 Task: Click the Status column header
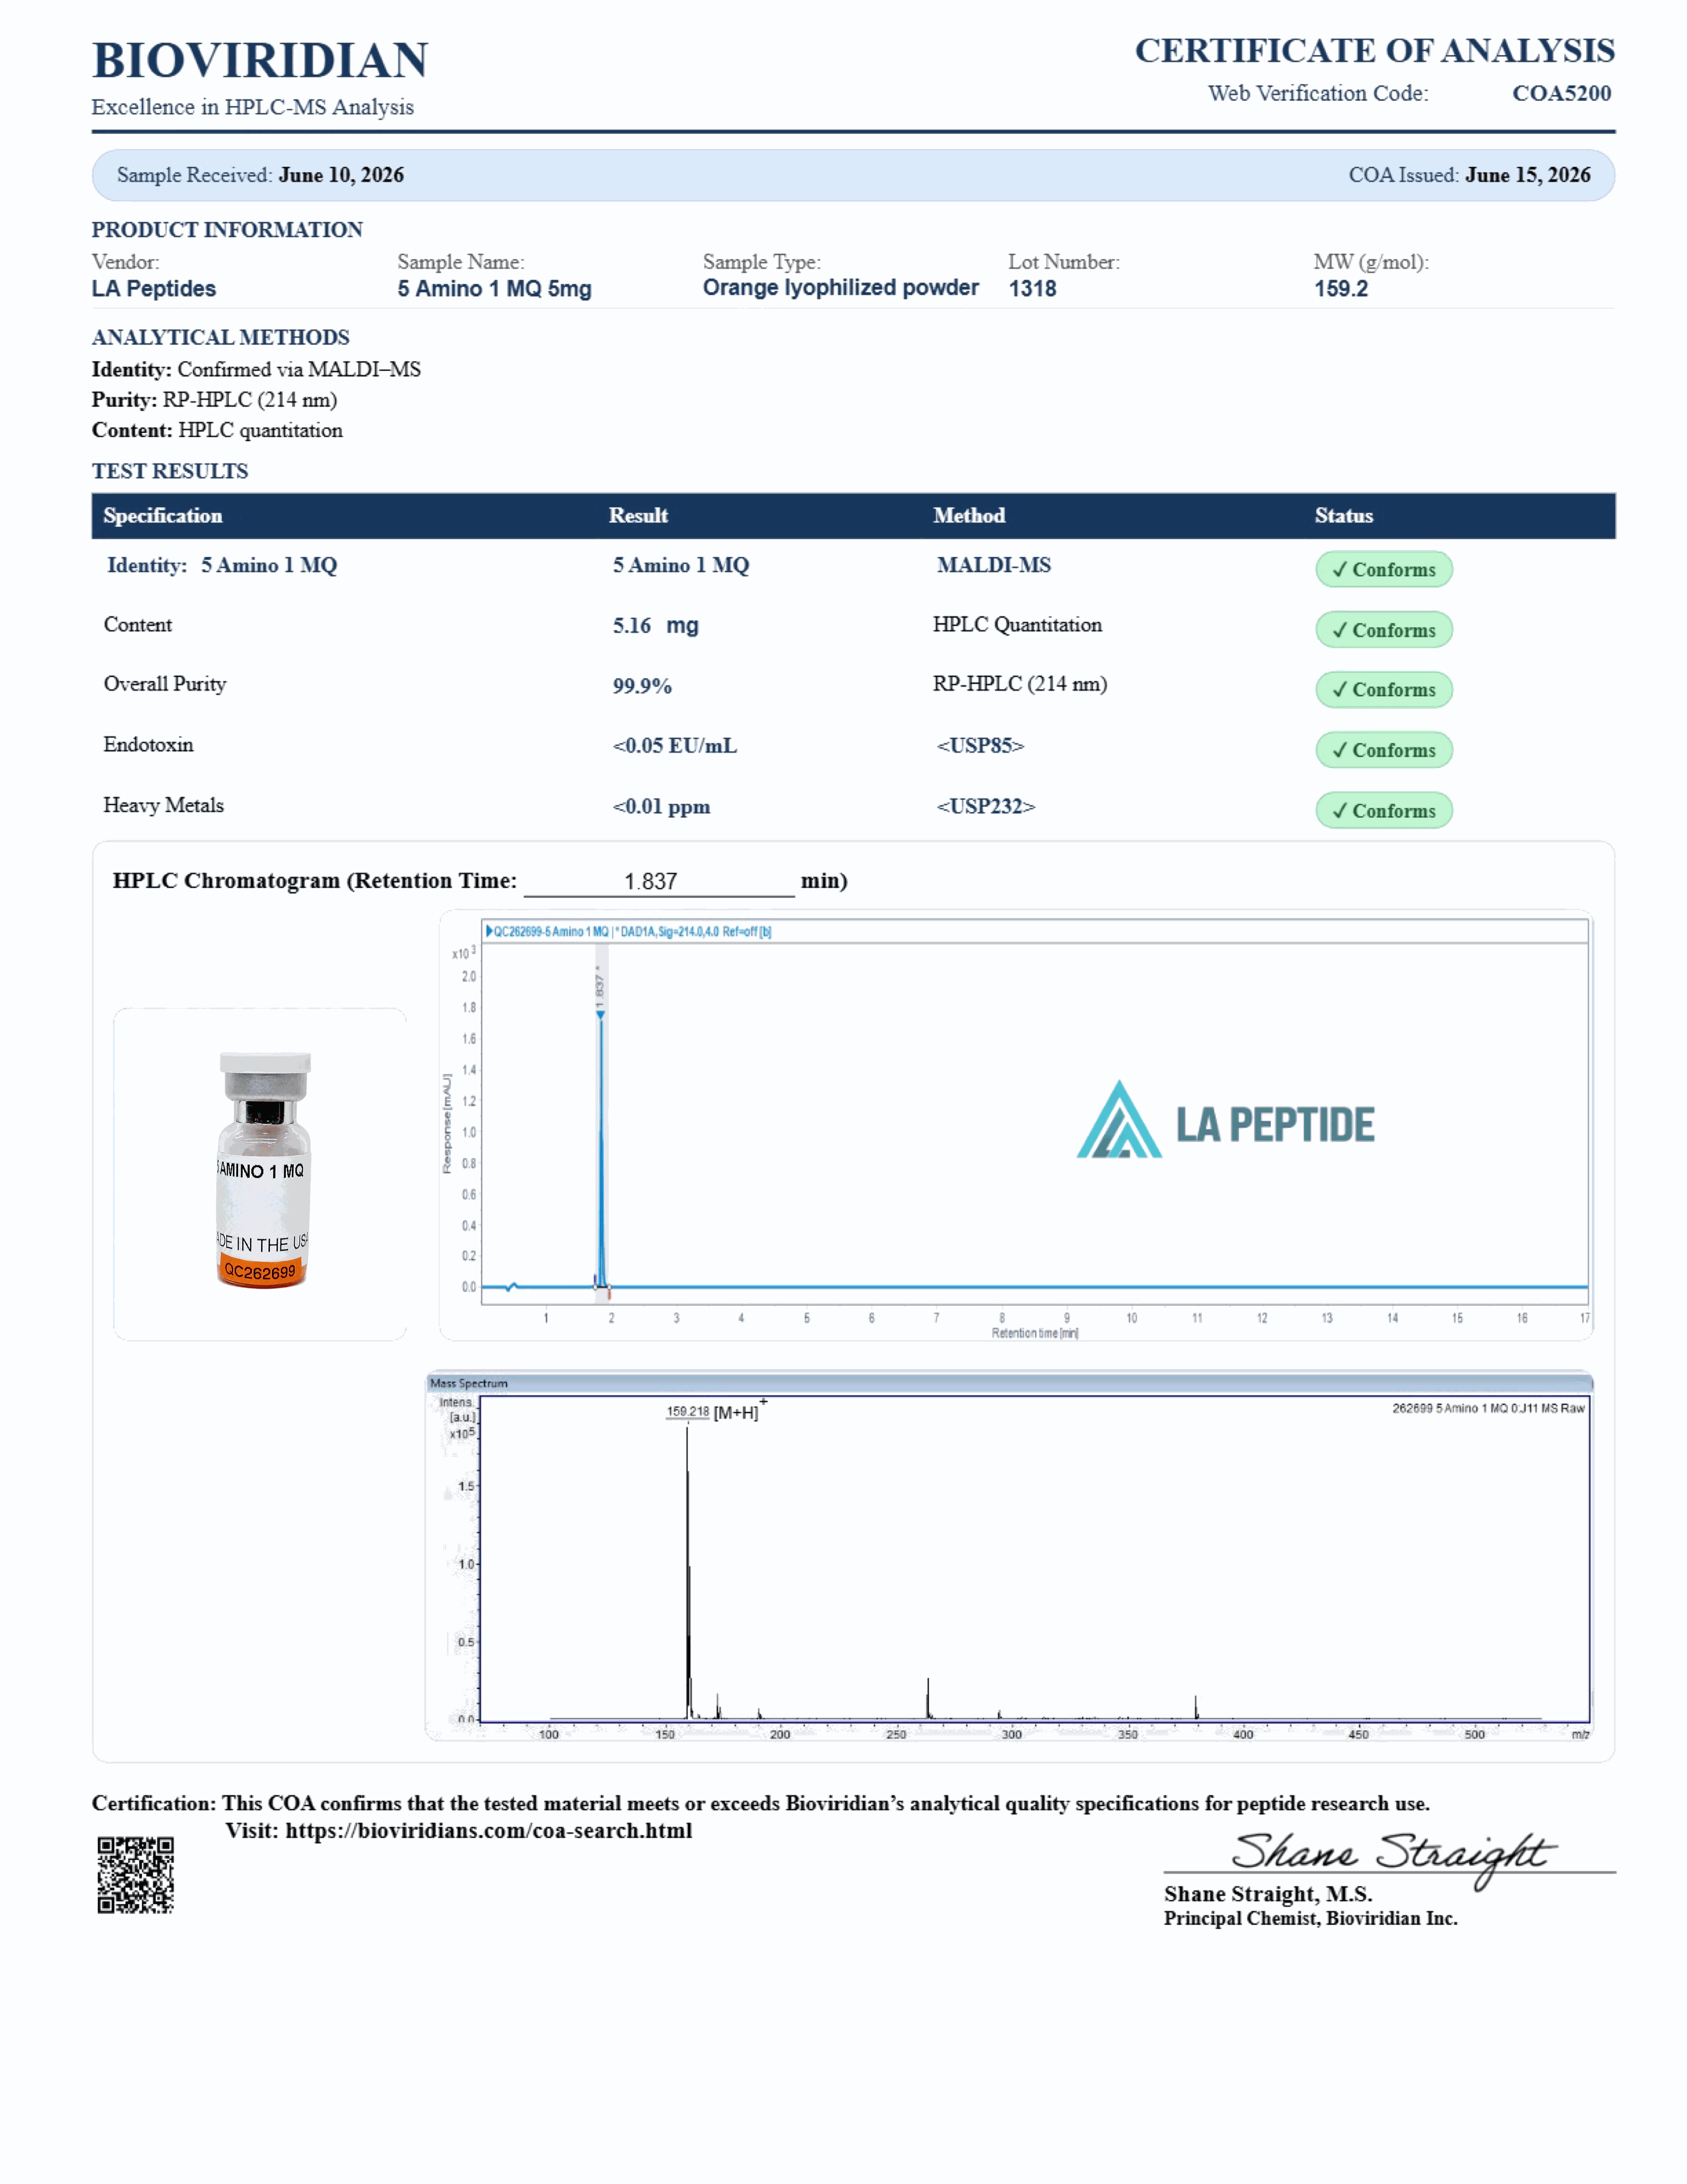1343,516
